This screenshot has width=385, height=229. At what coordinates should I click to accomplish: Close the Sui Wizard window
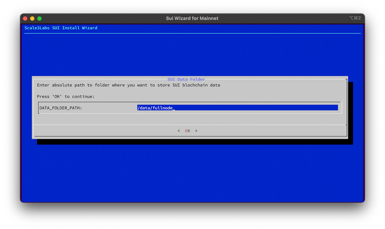[x=25, y=18]
